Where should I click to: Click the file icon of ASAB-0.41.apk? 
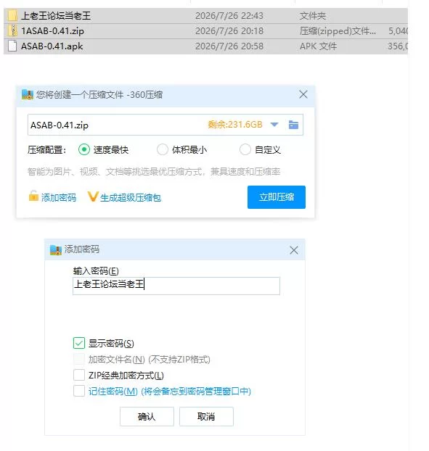(x=12, y=46)
